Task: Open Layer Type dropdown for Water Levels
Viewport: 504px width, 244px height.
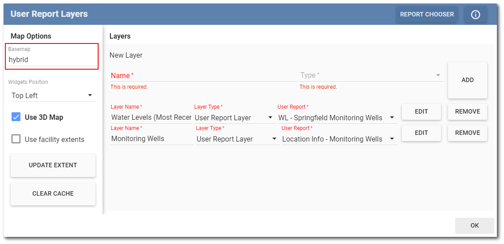Action: (234, 118)
